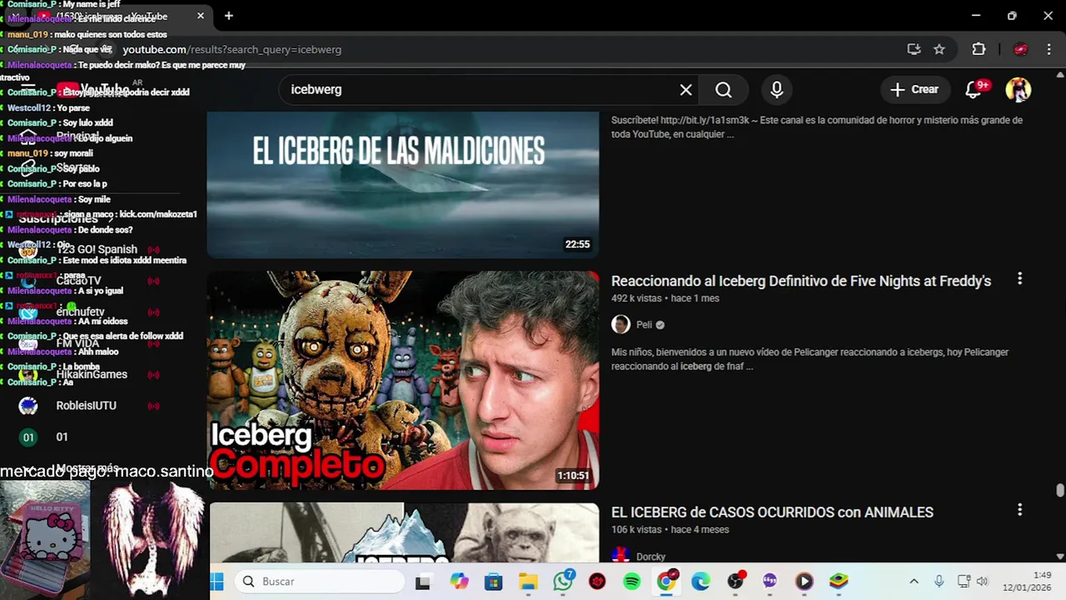The height and width of the screenshot is (600, 1066).
Task: Open CacaoTV subscription in sidebar
Action: click(78, 281)
